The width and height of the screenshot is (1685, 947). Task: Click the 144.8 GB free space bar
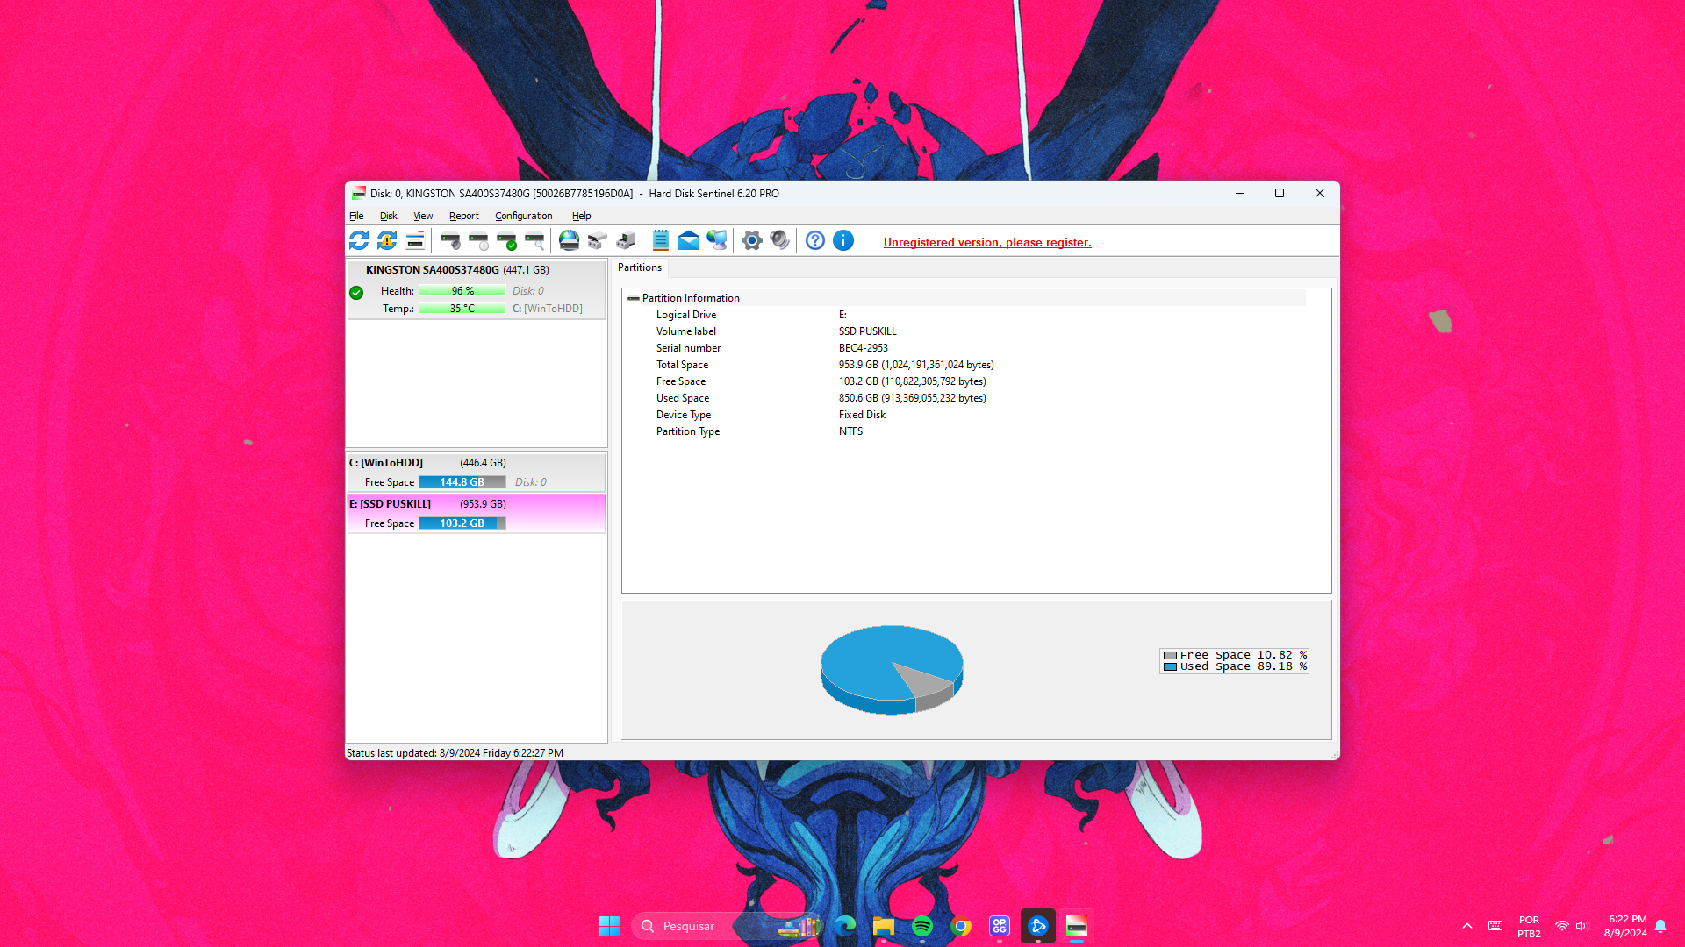(462, 482)
